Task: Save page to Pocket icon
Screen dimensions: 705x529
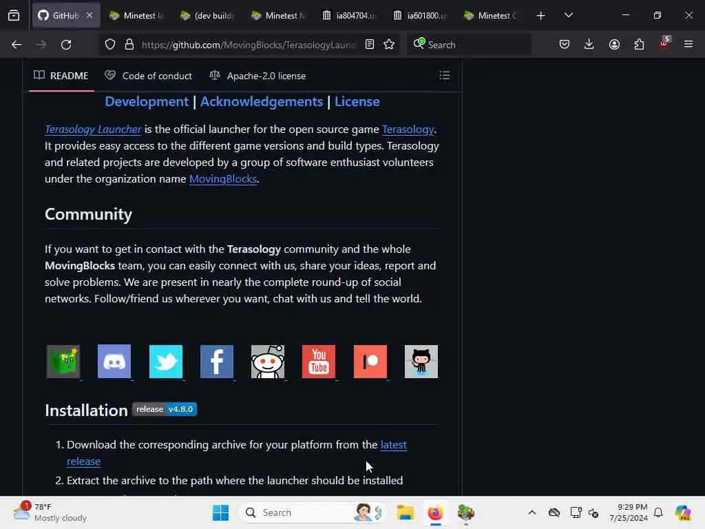Action: point(565,45)
